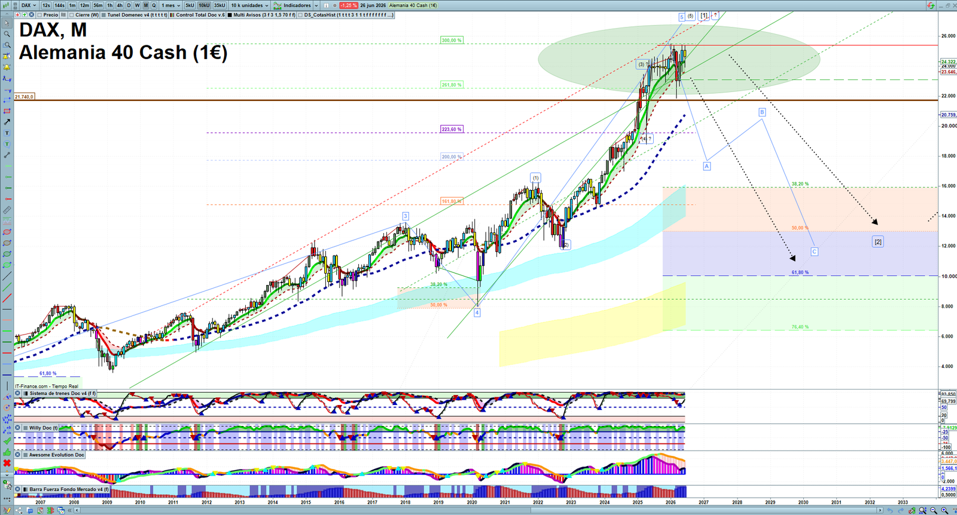
Task: Click the pencil chart drawing icon bottom-left
Action: click(x=7, y=510)
